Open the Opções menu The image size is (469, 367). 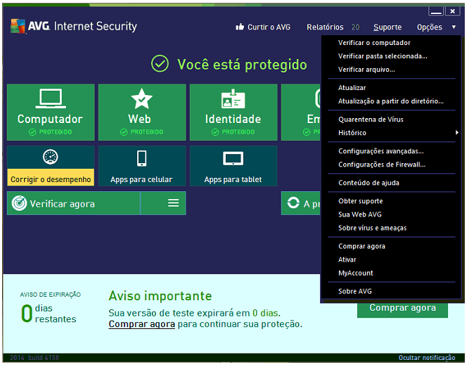click(x=429, y=27)
